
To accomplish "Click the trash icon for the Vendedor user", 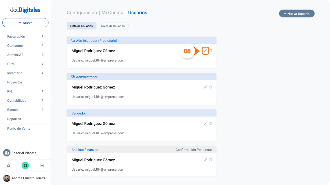I will point(210,123).
